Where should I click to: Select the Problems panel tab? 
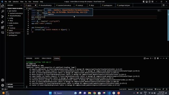[x=29, y=58]
